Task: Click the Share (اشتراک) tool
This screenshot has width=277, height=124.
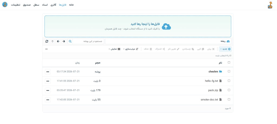Action: tap(160, 49)
